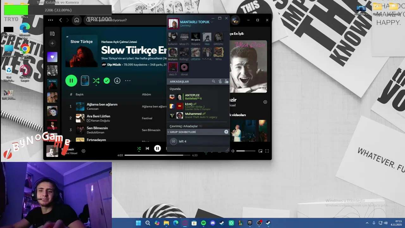
Task: Open Opera GX desktop shortcut
Action: pyautogui.click(x=25, y=73)
